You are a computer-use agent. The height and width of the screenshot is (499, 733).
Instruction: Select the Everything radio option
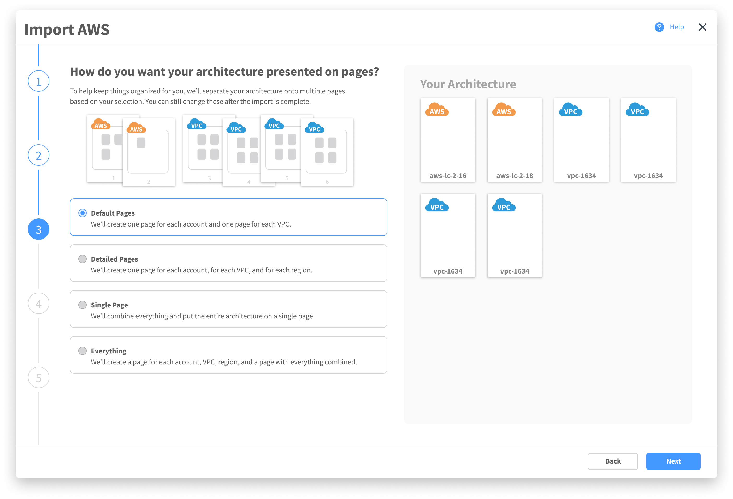82,351
